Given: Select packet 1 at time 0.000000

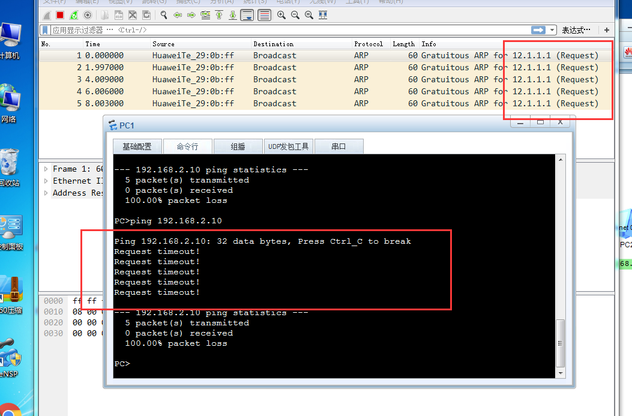Looking at the screenshot, I should click(327, 55).
